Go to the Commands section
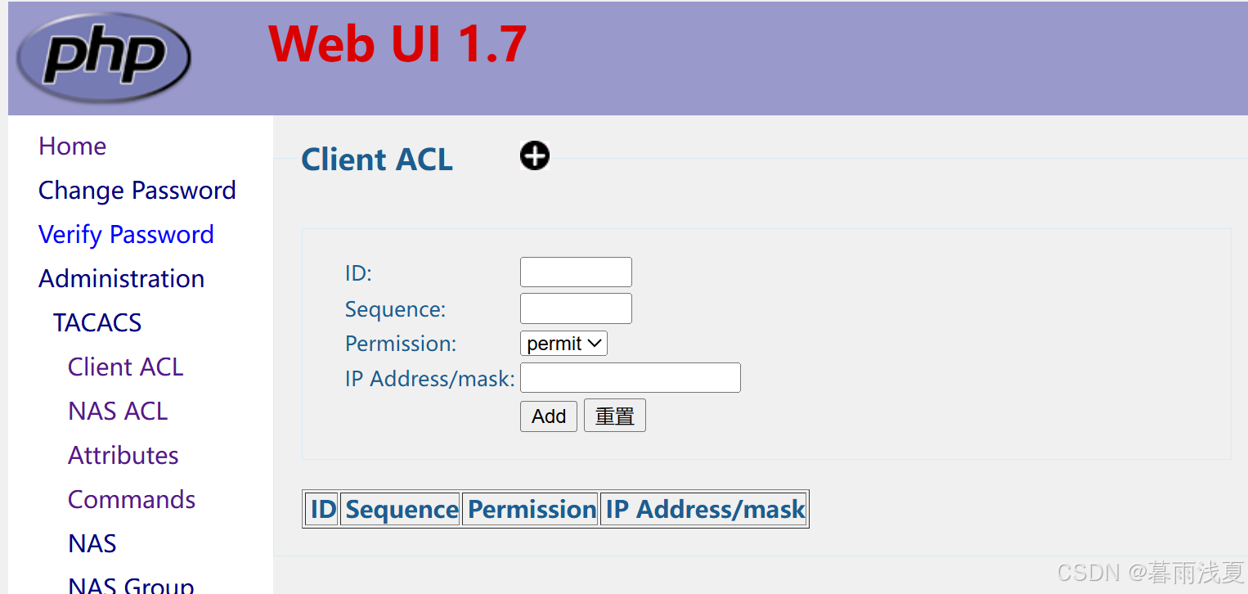The height and width of the screenshot is (594, 1248). [x=131, y=499]
